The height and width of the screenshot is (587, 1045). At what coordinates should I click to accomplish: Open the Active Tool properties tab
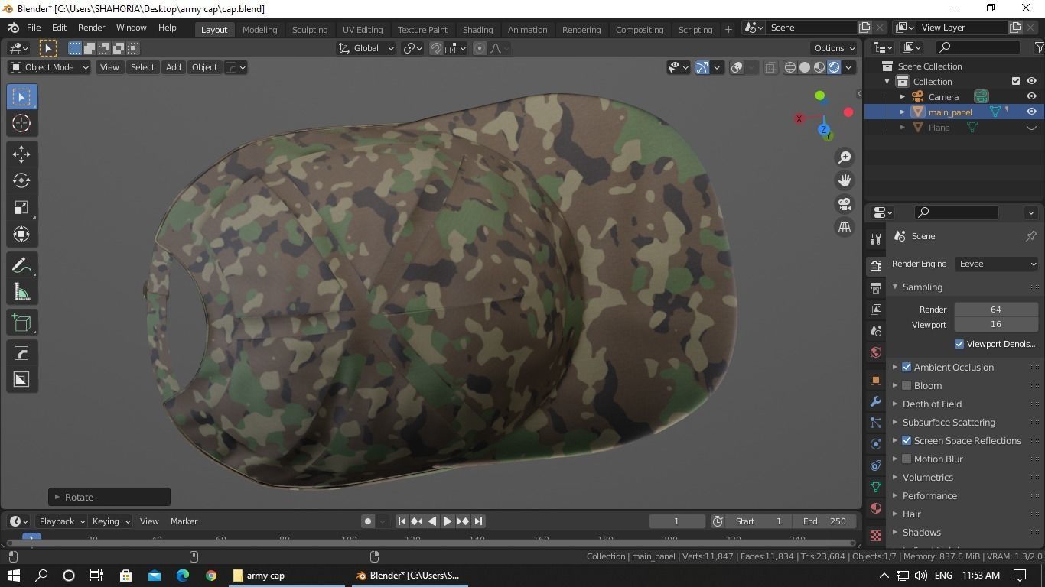click(876, 238)
